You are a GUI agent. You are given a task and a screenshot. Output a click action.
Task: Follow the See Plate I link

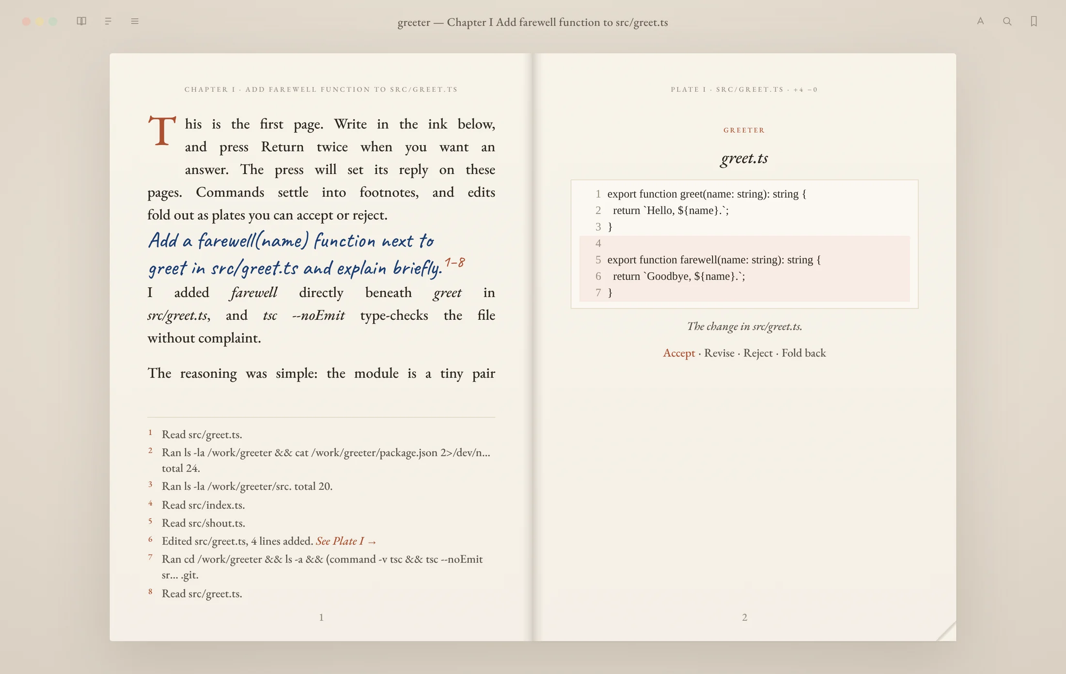tap(346, 541)
